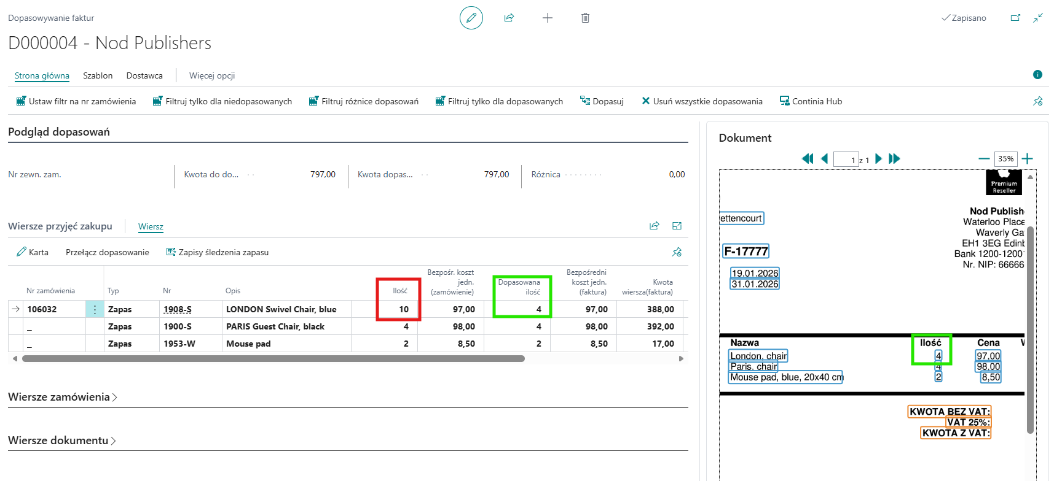Open the Wiersz menu

(x=151, y=226)
